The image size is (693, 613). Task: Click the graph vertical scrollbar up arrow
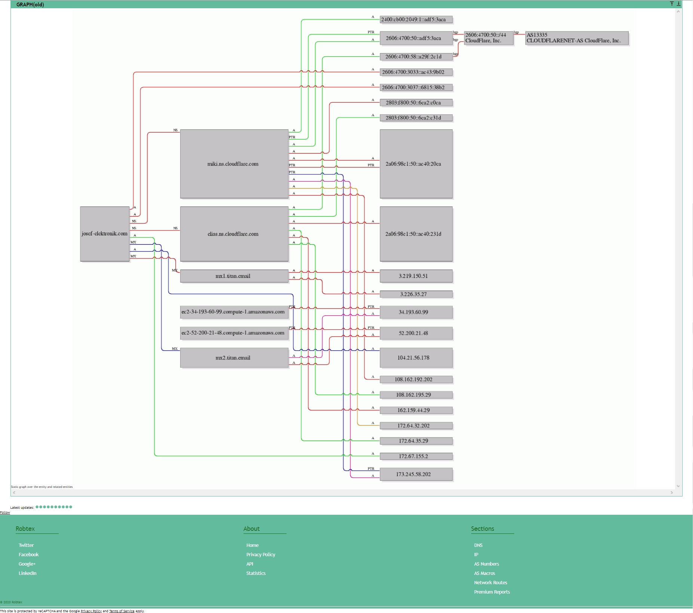pos(678,12)
